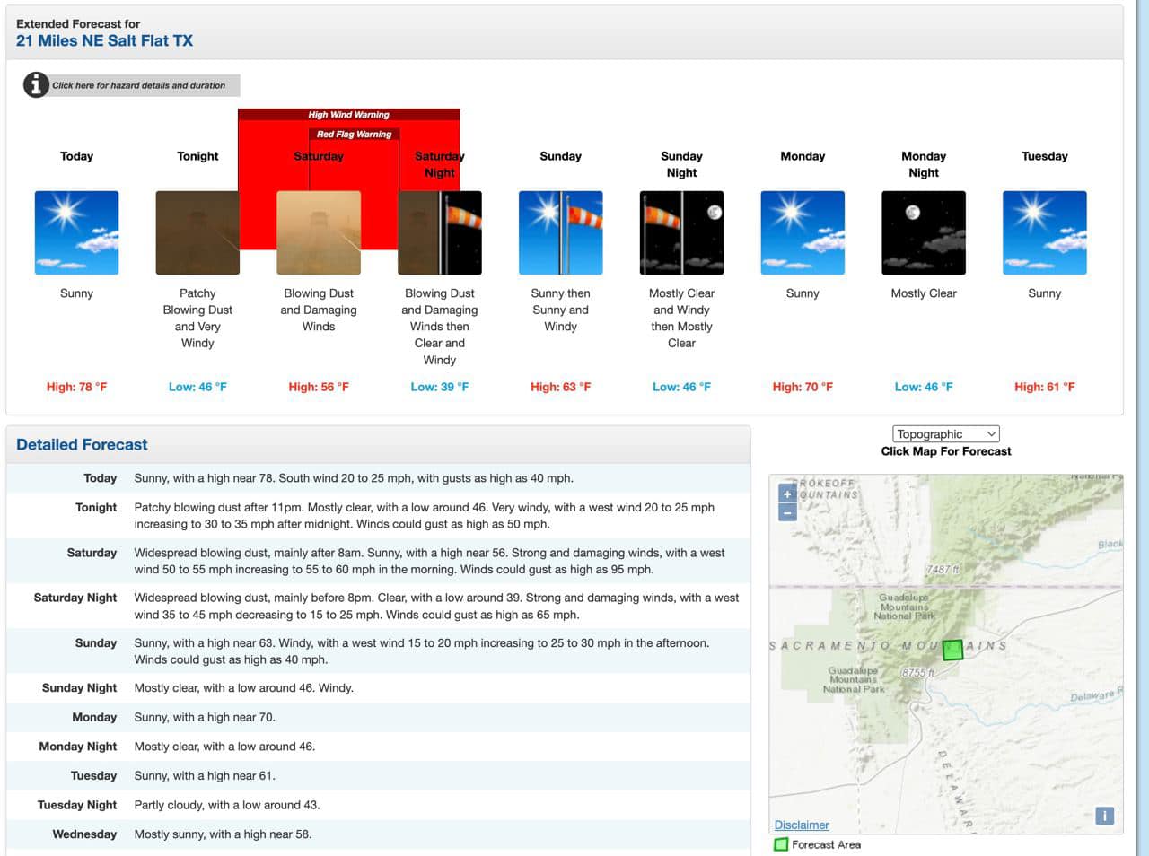
Task: Click Sunday's sunny and windy icon
Action: [x=561, y=232]
